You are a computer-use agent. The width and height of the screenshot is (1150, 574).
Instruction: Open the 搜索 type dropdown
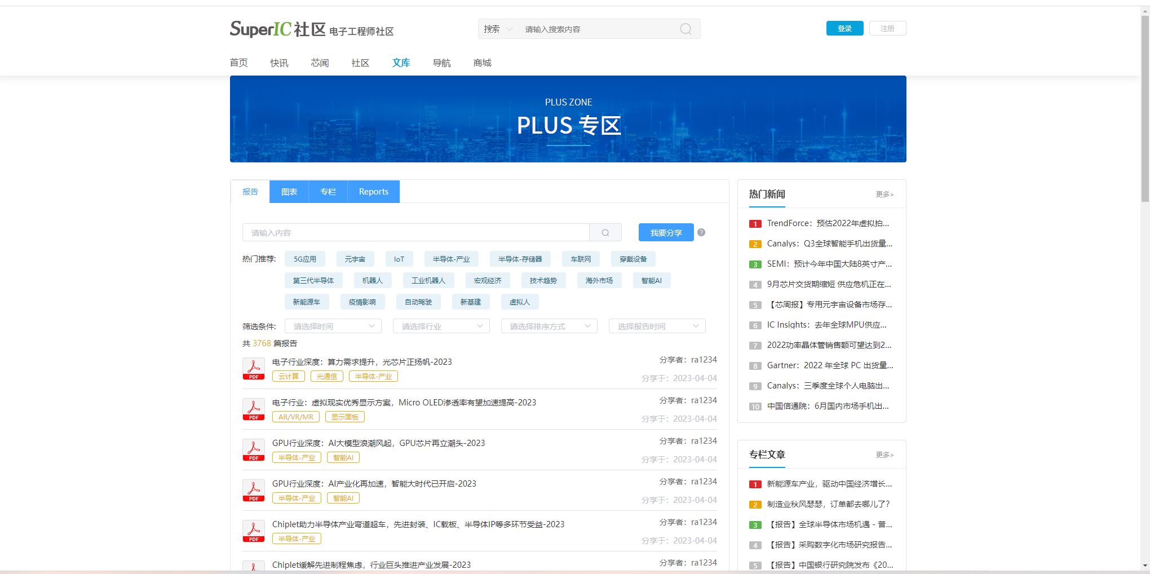pos(498,29)
